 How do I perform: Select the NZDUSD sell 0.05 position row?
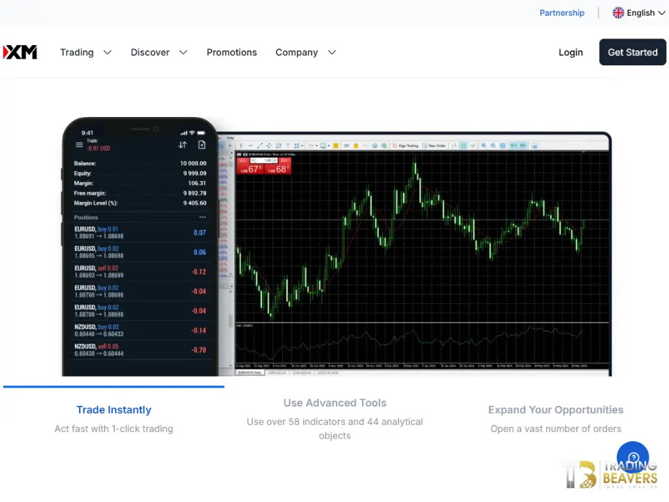140,350
